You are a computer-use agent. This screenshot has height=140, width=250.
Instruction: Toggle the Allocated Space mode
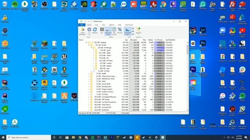tap(108, 31)
